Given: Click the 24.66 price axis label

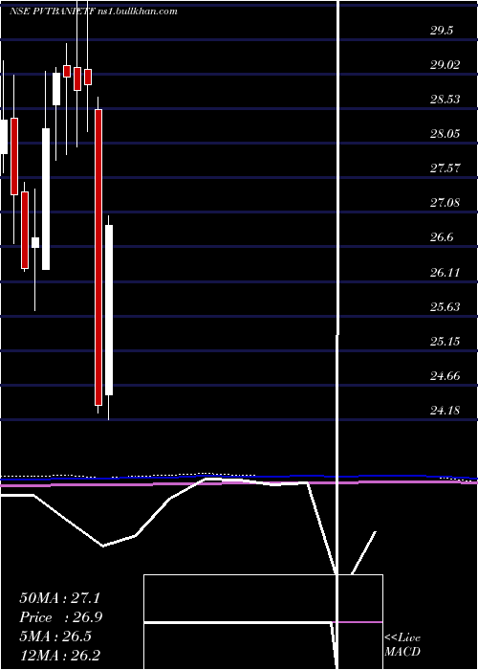Looking at the screenshot, I should click(x=445, y=376).
